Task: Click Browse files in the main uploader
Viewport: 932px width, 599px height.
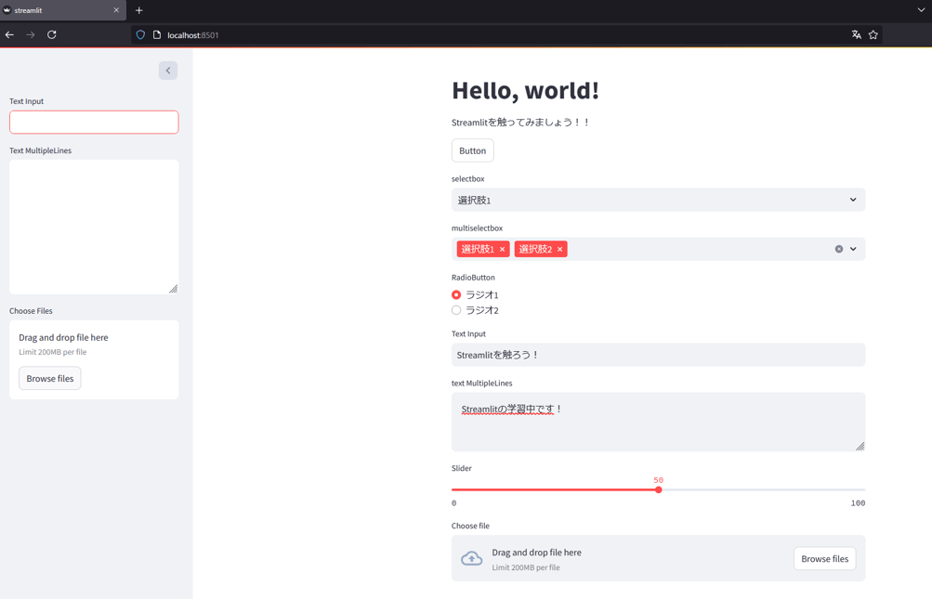Action: (824, 558)
